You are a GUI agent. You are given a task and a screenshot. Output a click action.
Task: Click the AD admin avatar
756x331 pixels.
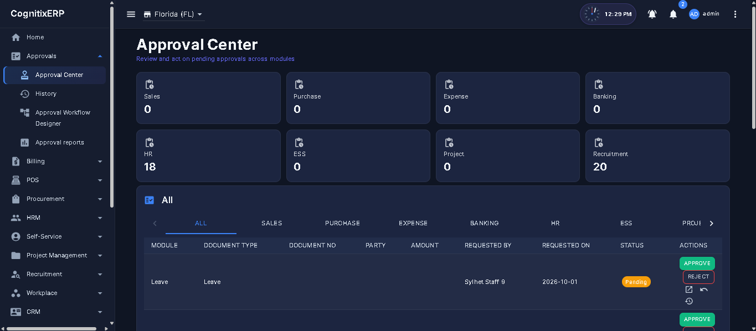coord(694,14)
